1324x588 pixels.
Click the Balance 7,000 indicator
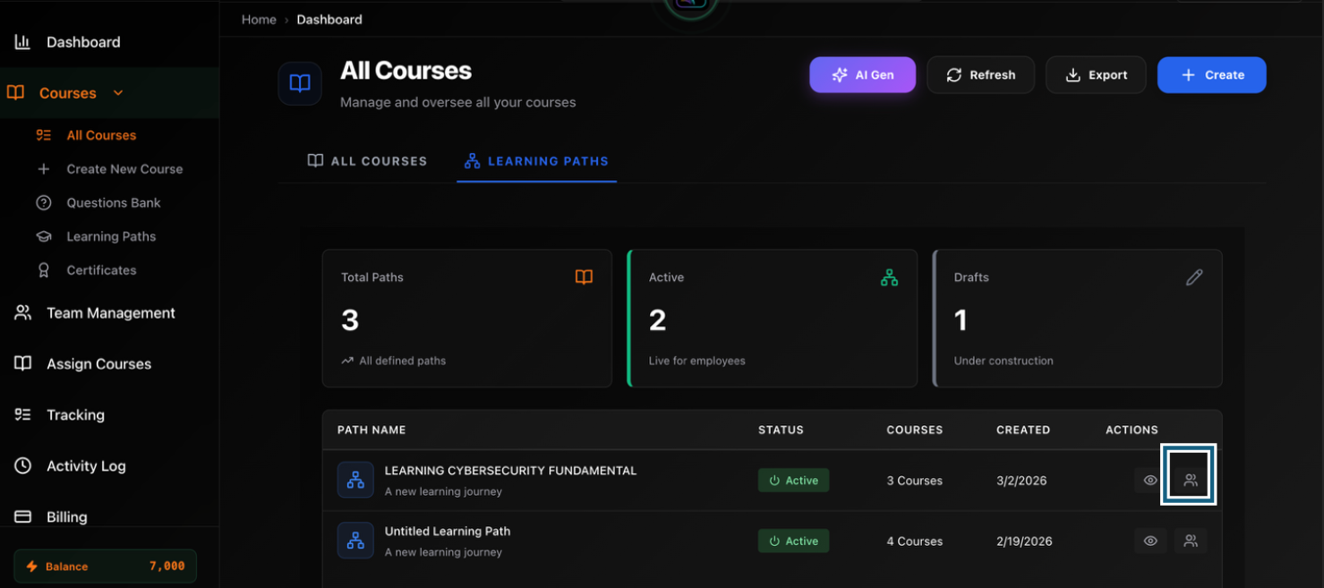coord(104,566)
